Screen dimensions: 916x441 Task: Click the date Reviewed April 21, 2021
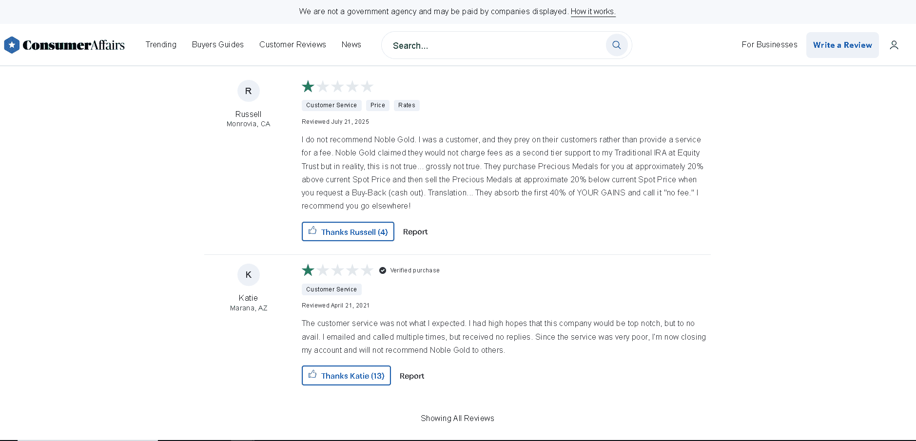click(x=336, y=306)
